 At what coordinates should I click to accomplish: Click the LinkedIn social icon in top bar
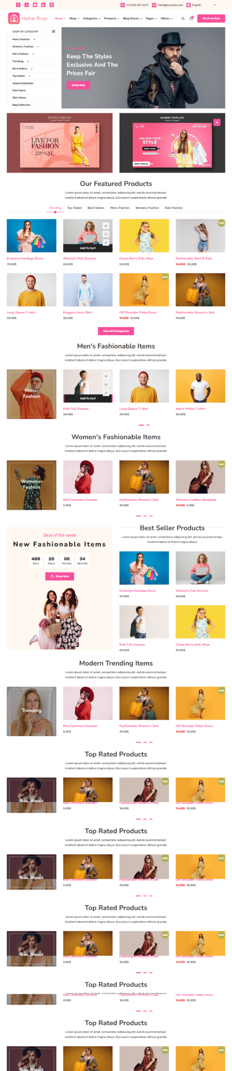[43, 5]
